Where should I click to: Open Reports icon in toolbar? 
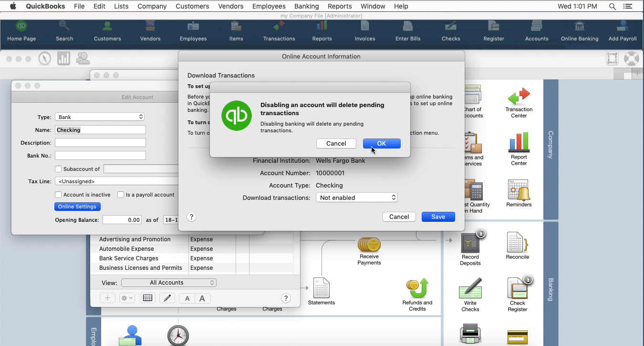[x=322, y=31]
